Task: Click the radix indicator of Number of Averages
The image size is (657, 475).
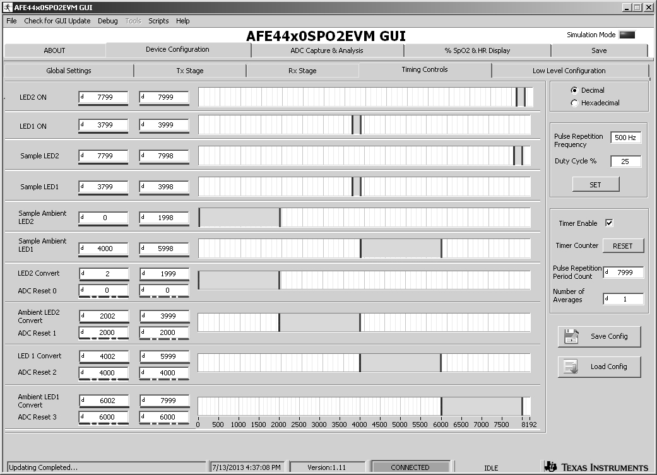Action: tap(607, 298)
